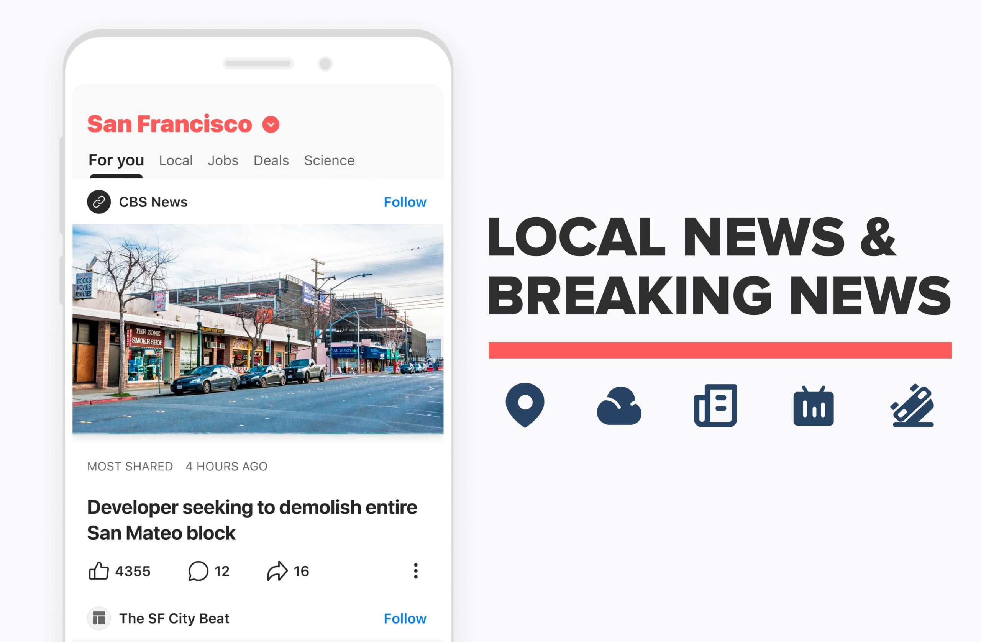Open the San Mateo street photo article
Viewport: 981px width, 642px height.
click(x=258, y=329)
